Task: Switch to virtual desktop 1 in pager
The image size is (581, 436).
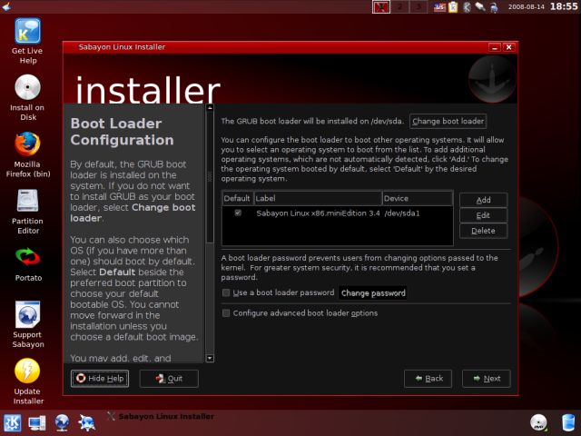Action: (381, 7)
